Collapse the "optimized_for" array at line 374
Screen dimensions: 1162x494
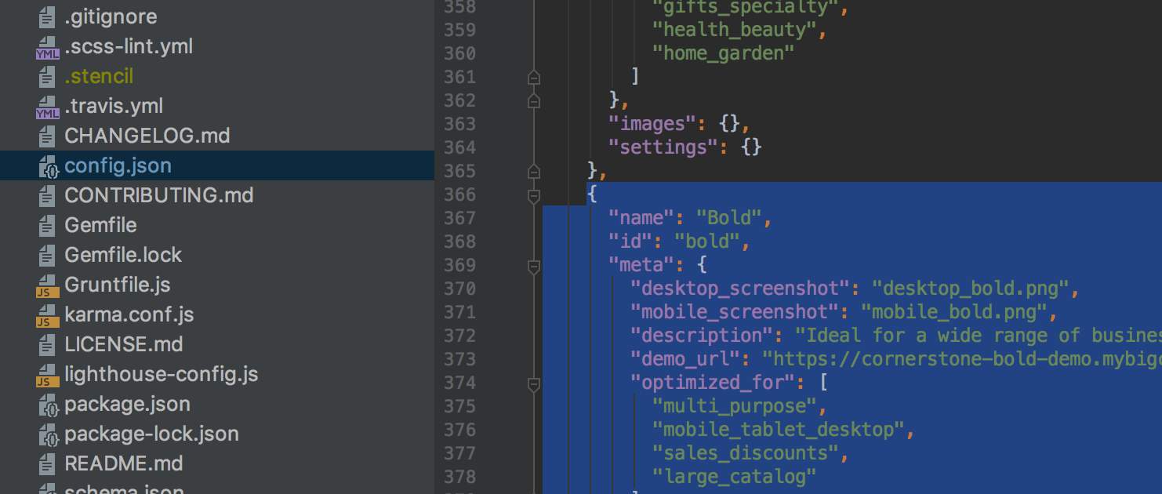coord(534,383)
